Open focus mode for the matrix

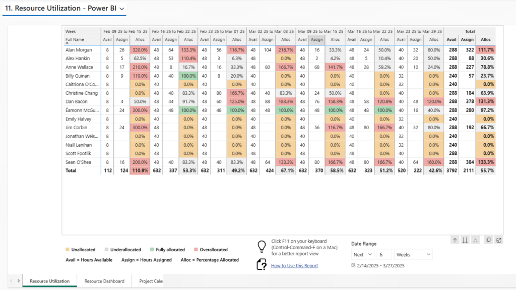click(x=498, y=241)
